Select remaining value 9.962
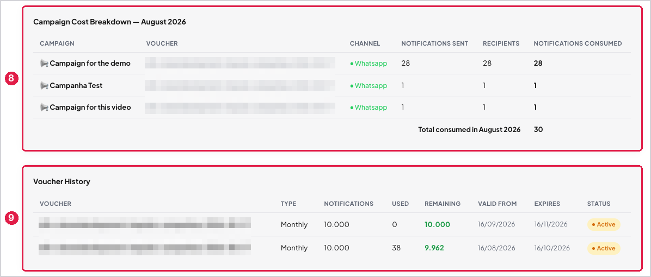The image size is (651, 277). 434,248
